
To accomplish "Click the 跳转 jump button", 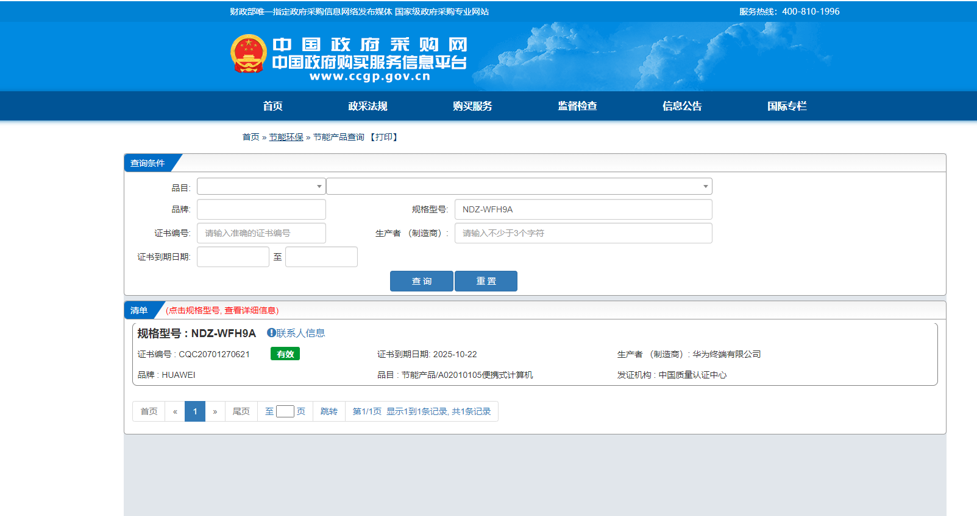I will coord(329,411).
